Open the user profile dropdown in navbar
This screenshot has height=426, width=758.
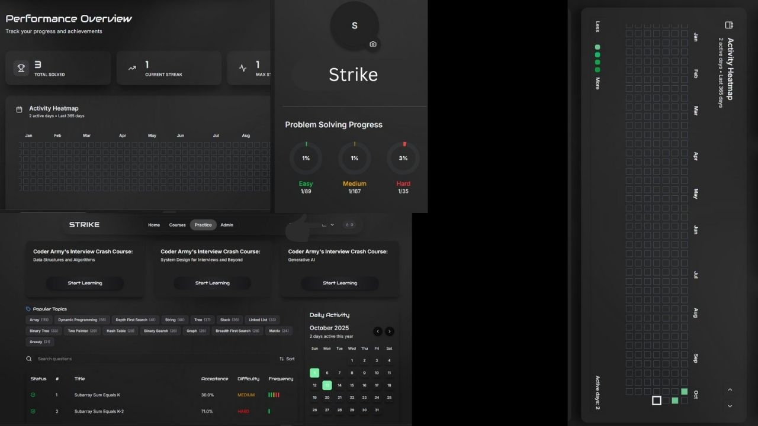[327, 225]
